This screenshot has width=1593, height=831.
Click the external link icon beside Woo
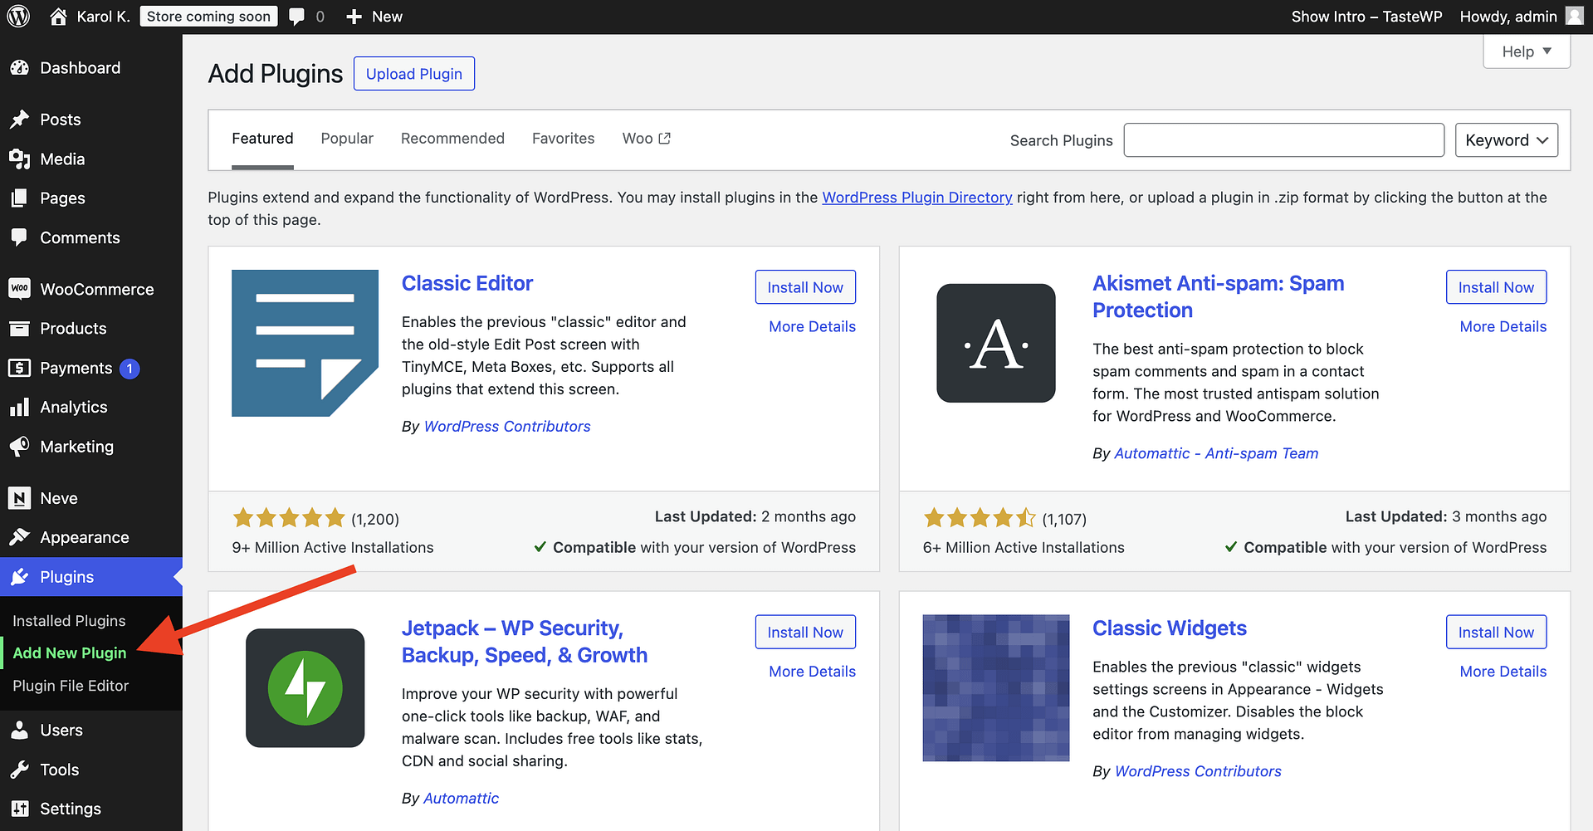point(664,139)
